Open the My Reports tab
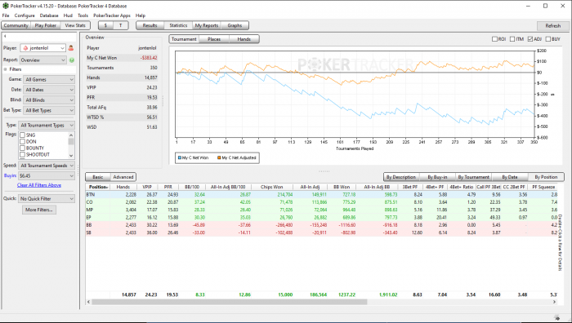Screen dimensions: 572x323 coord(207,25)
